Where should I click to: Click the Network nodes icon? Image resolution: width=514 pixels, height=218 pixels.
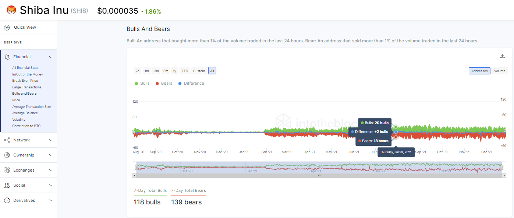7,140
